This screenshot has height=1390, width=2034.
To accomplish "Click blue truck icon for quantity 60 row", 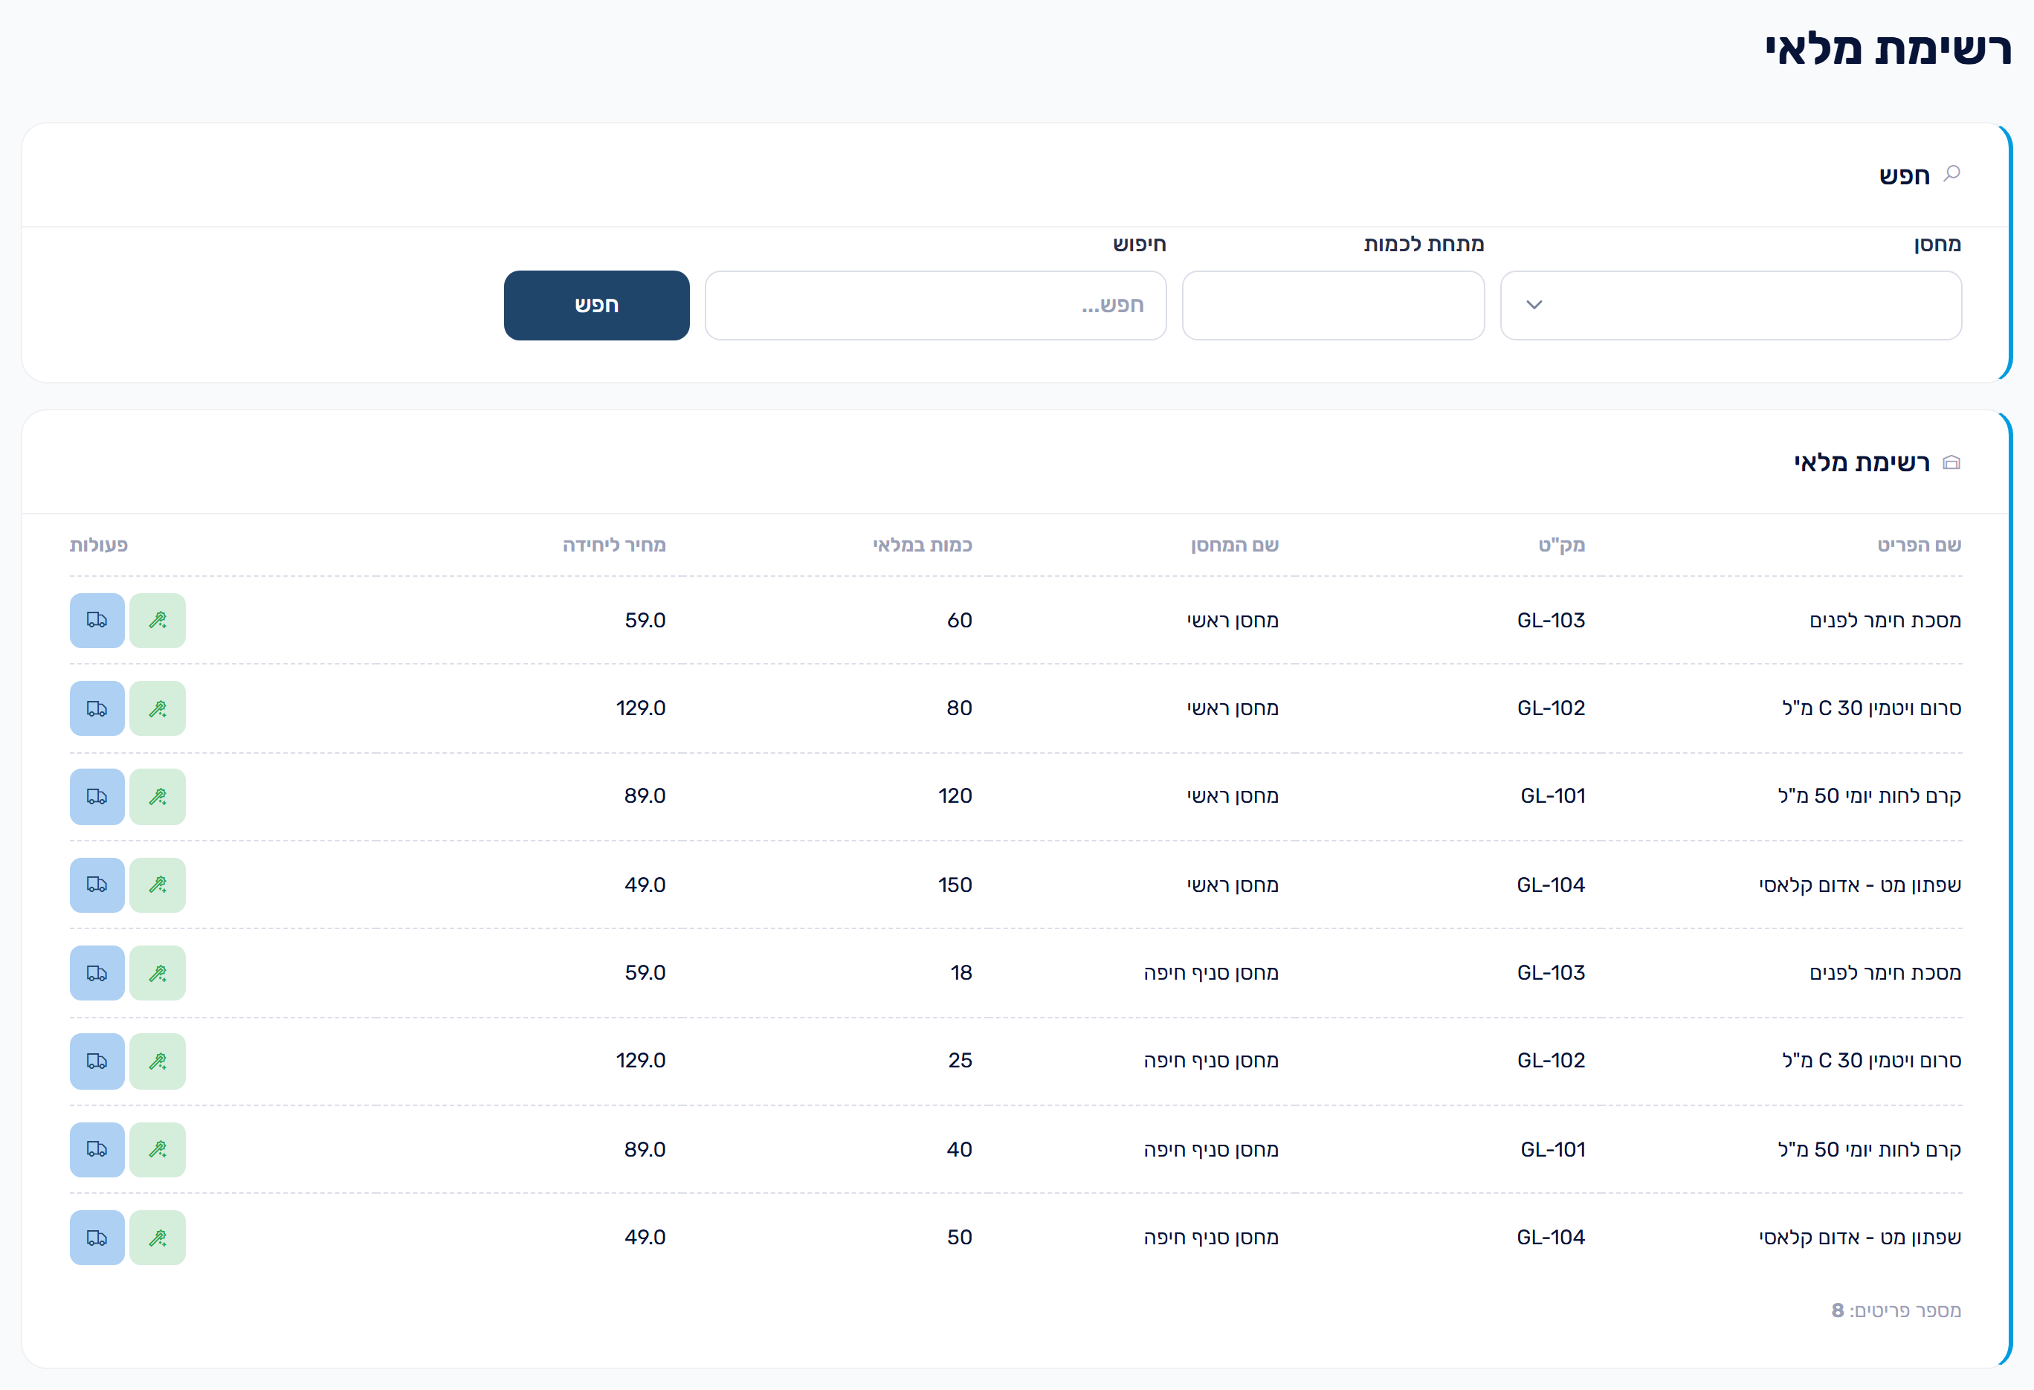I will click(x=97, y=621).
